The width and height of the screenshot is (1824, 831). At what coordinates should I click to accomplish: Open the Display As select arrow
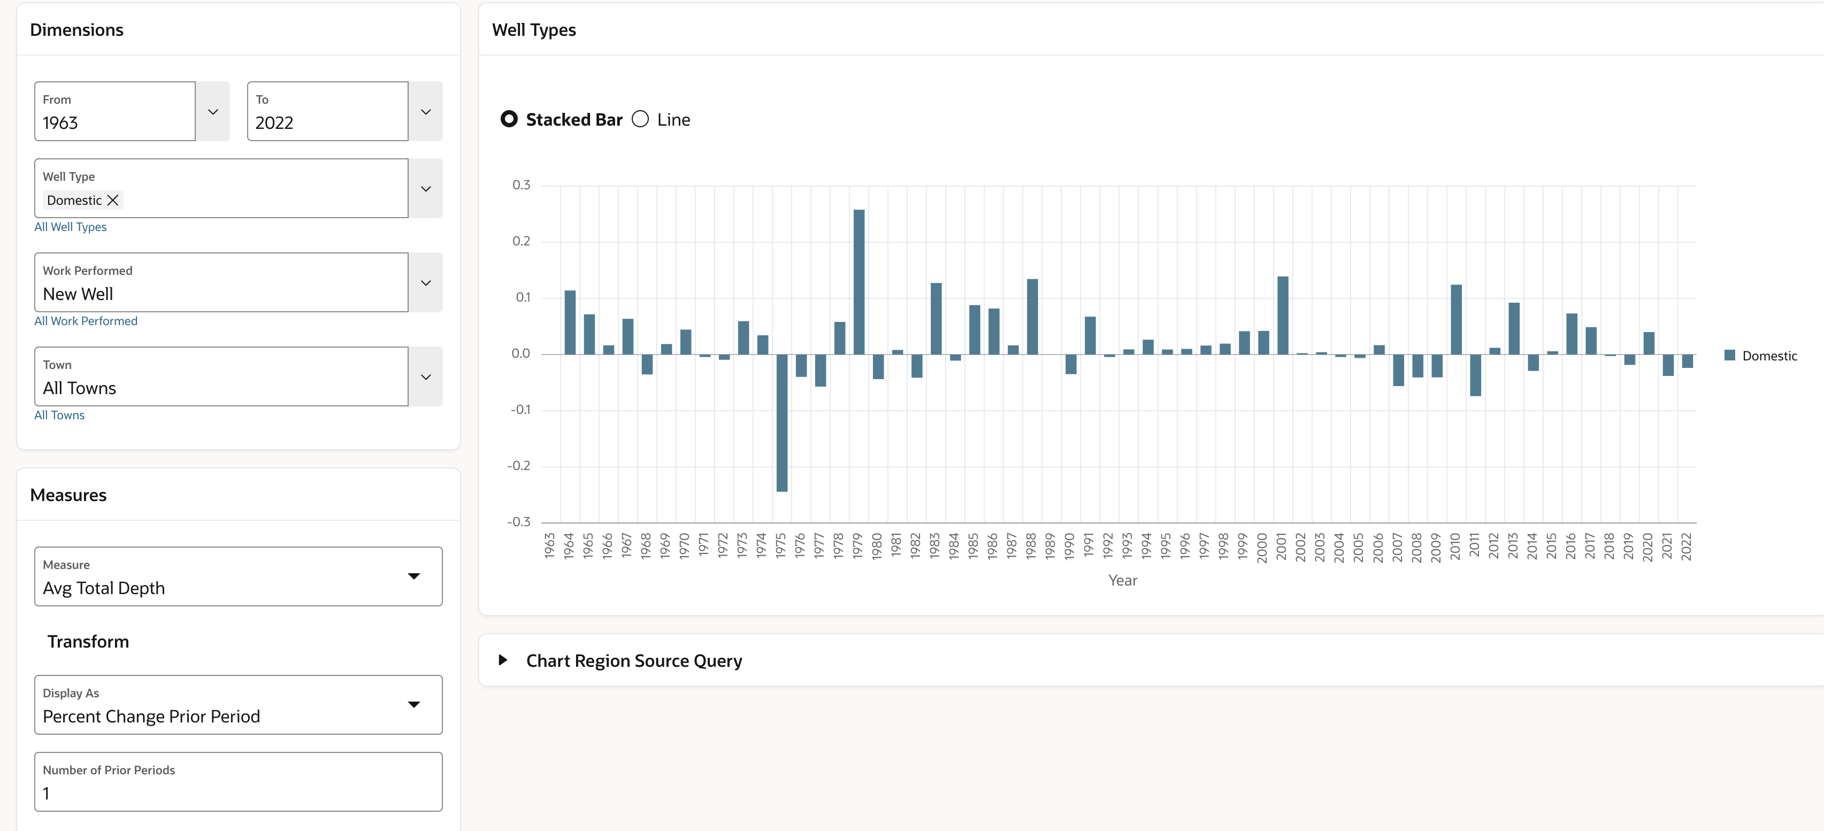pyautogui.click(x=414, y=704)
